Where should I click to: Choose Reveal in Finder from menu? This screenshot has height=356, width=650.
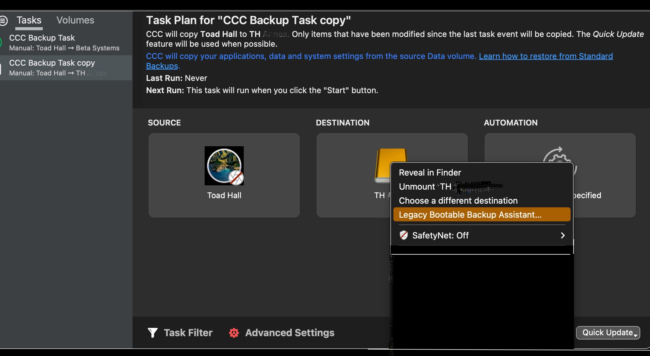click(430, 173)
